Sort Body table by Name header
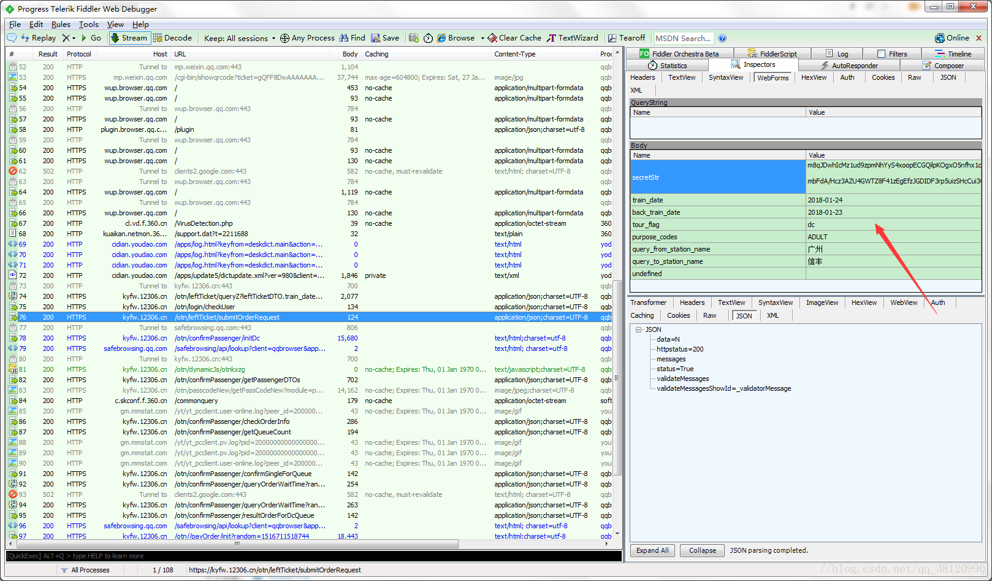This screenshot has width=992, height=581. 717,155
